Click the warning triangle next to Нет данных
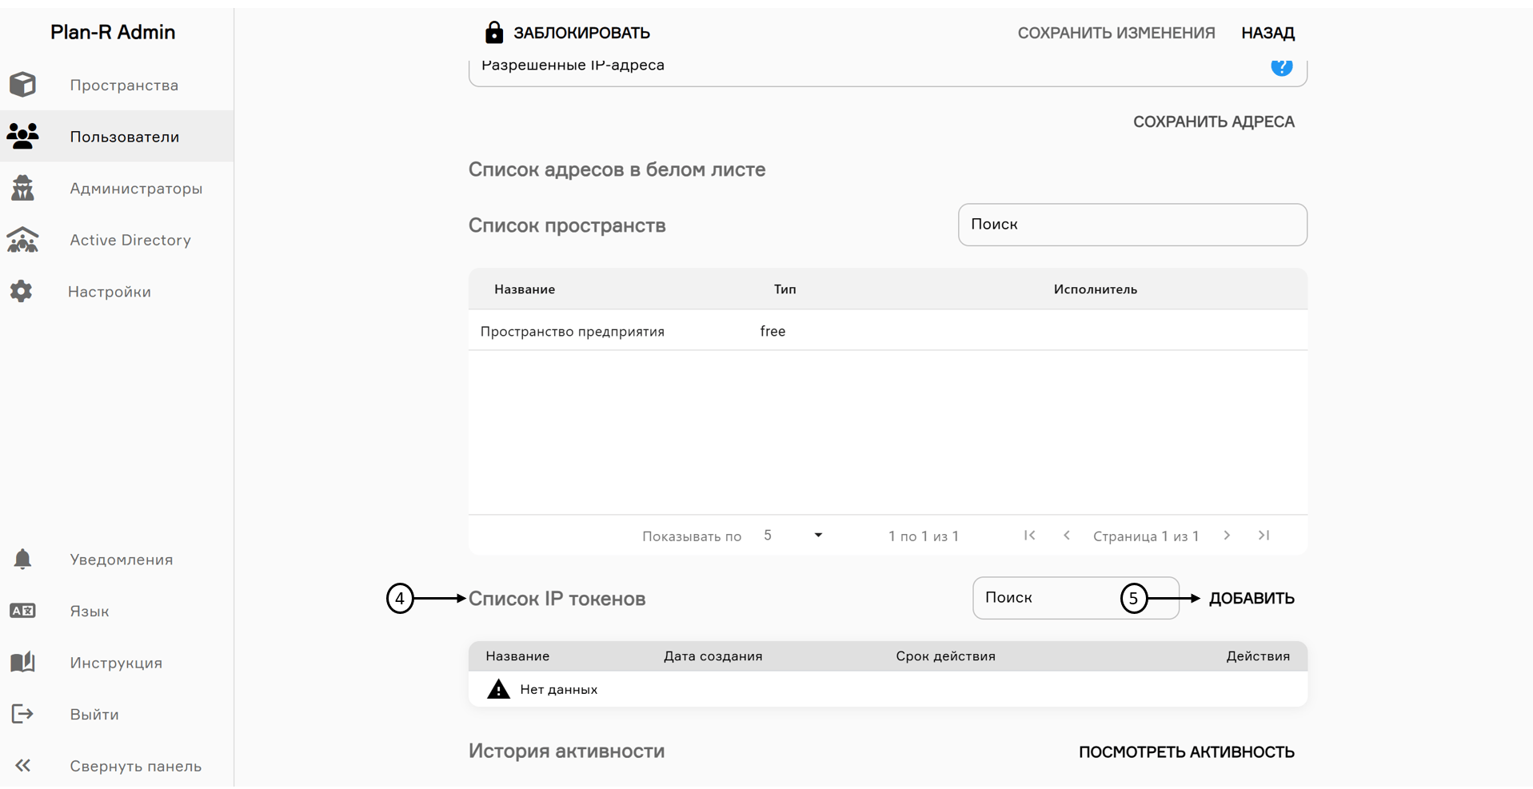This screenshot has height=789, width=1533. 498,688
